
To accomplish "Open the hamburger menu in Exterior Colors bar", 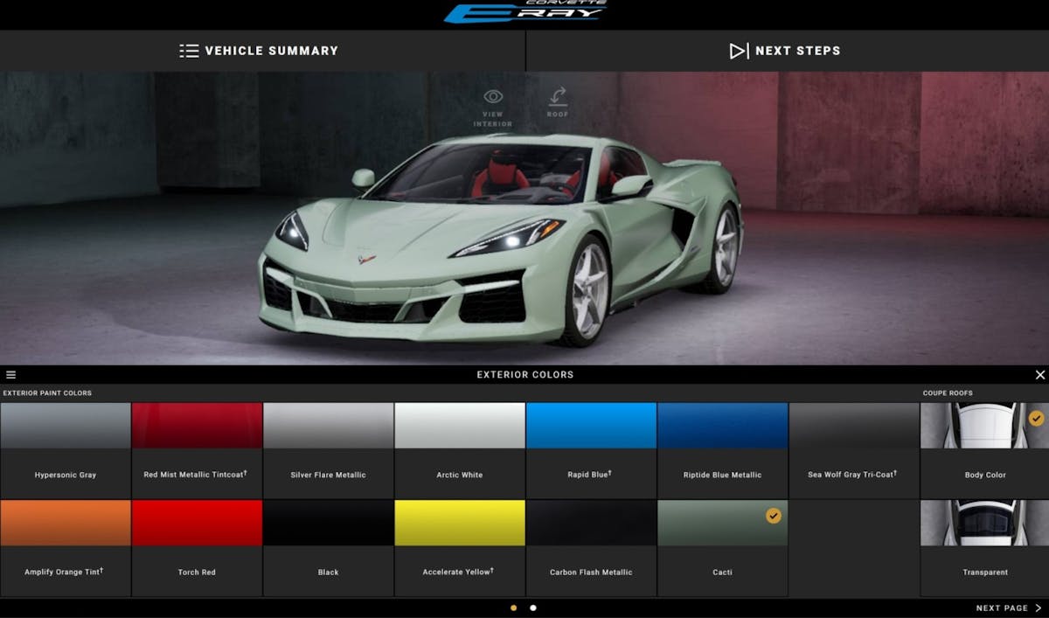I will (x=10, y=375).
